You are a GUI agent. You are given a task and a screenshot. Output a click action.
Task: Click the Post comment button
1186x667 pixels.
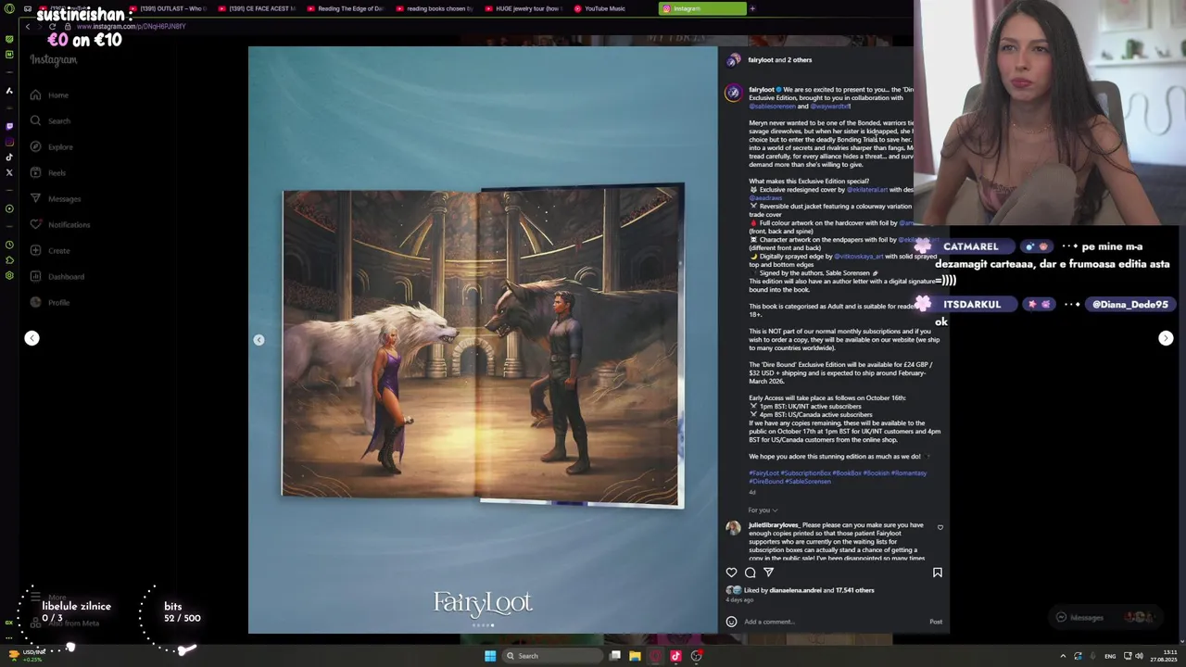(x=936, y=622)
